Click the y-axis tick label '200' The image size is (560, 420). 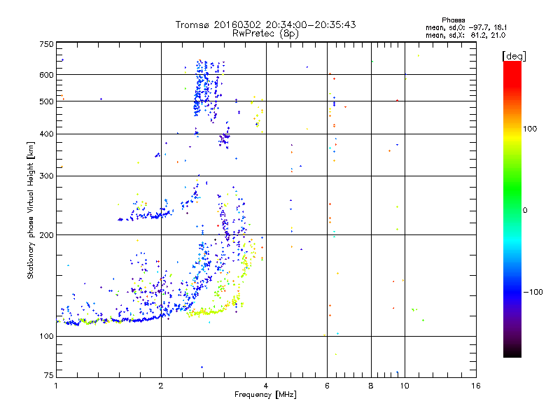(x=47, y=235)
